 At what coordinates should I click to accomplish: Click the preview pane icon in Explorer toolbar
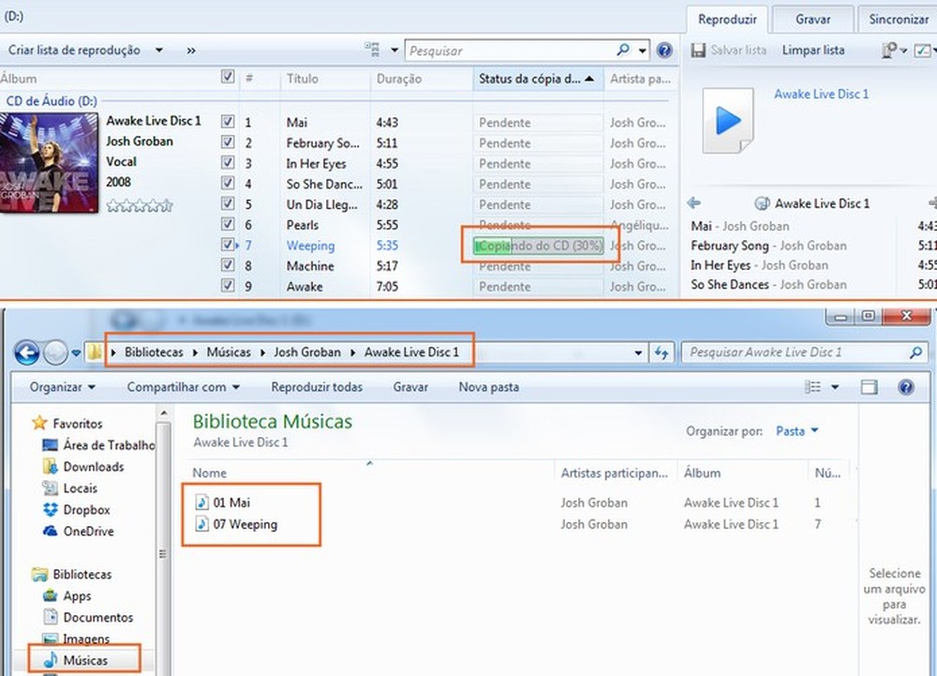pos(867,386)
